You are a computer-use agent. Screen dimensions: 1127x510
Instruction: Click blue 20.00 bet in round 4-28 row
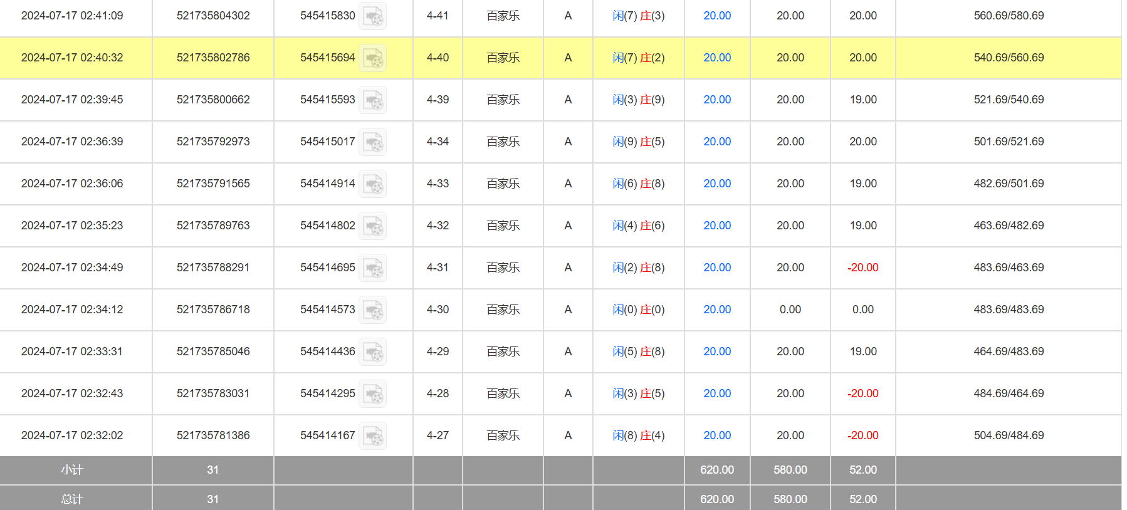pos(717,393)
